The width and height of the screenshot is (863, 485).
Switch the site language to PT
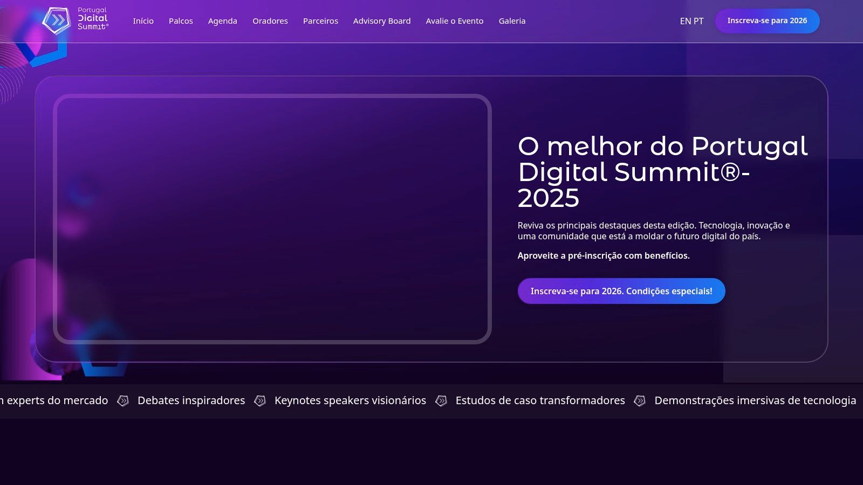click(x=698, y=22)
